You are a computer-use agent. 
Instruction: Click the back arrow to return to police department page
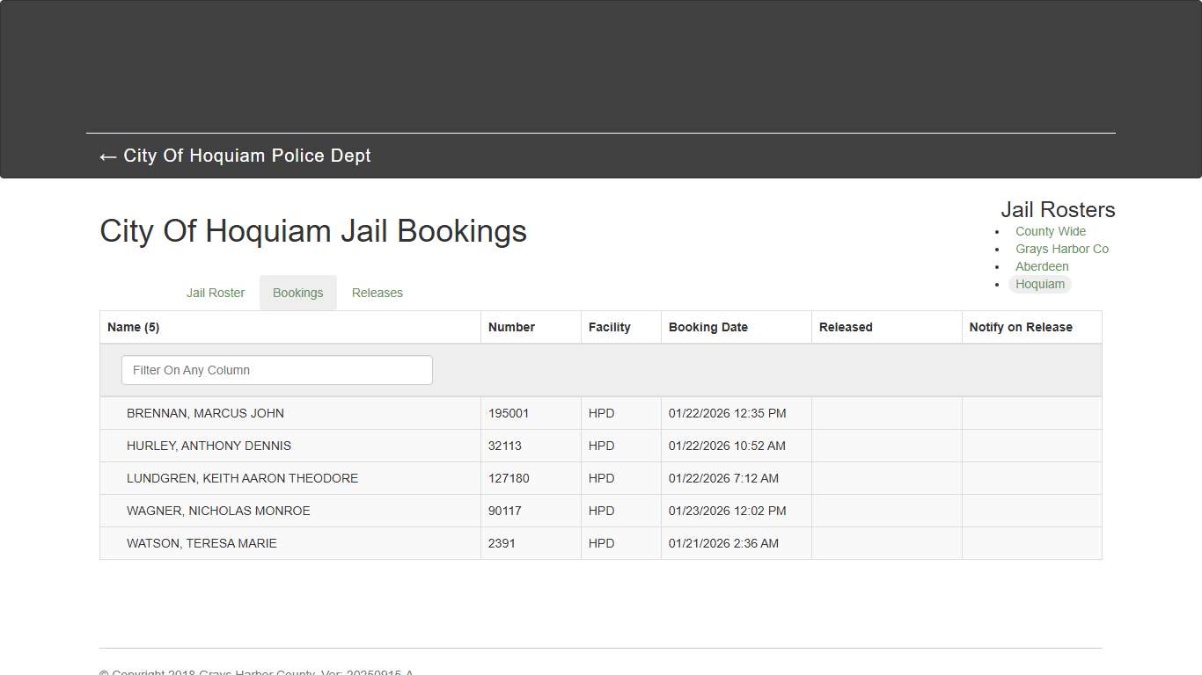(x=106, y=156)
